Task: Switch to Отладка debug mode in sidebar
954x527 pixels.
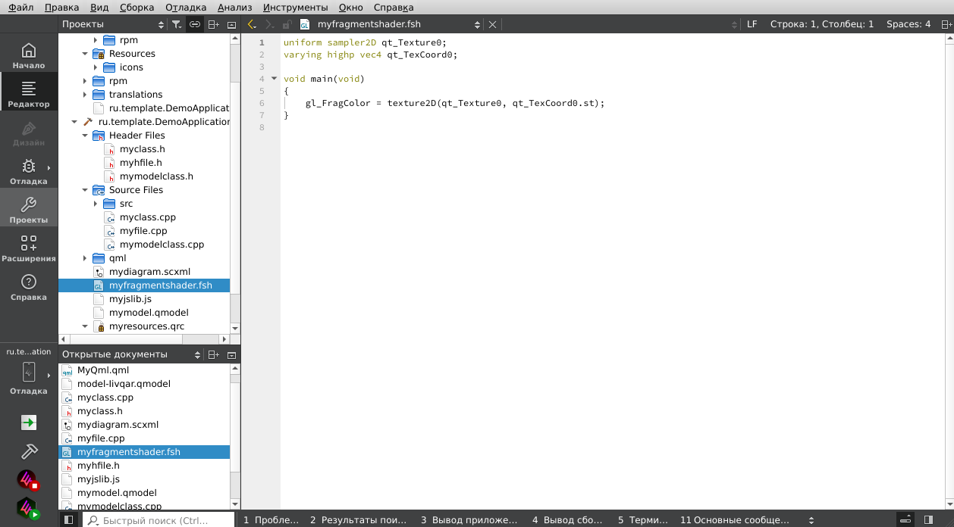Action: coord(29,172)
